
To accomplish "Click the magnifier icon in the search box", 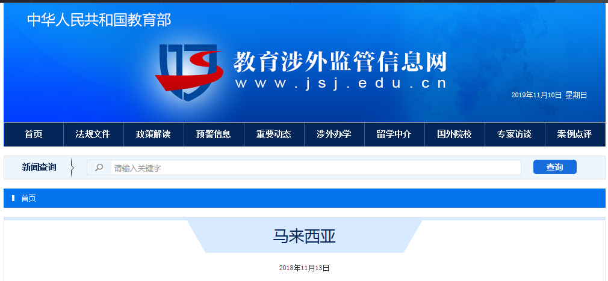I will [99, 168].
